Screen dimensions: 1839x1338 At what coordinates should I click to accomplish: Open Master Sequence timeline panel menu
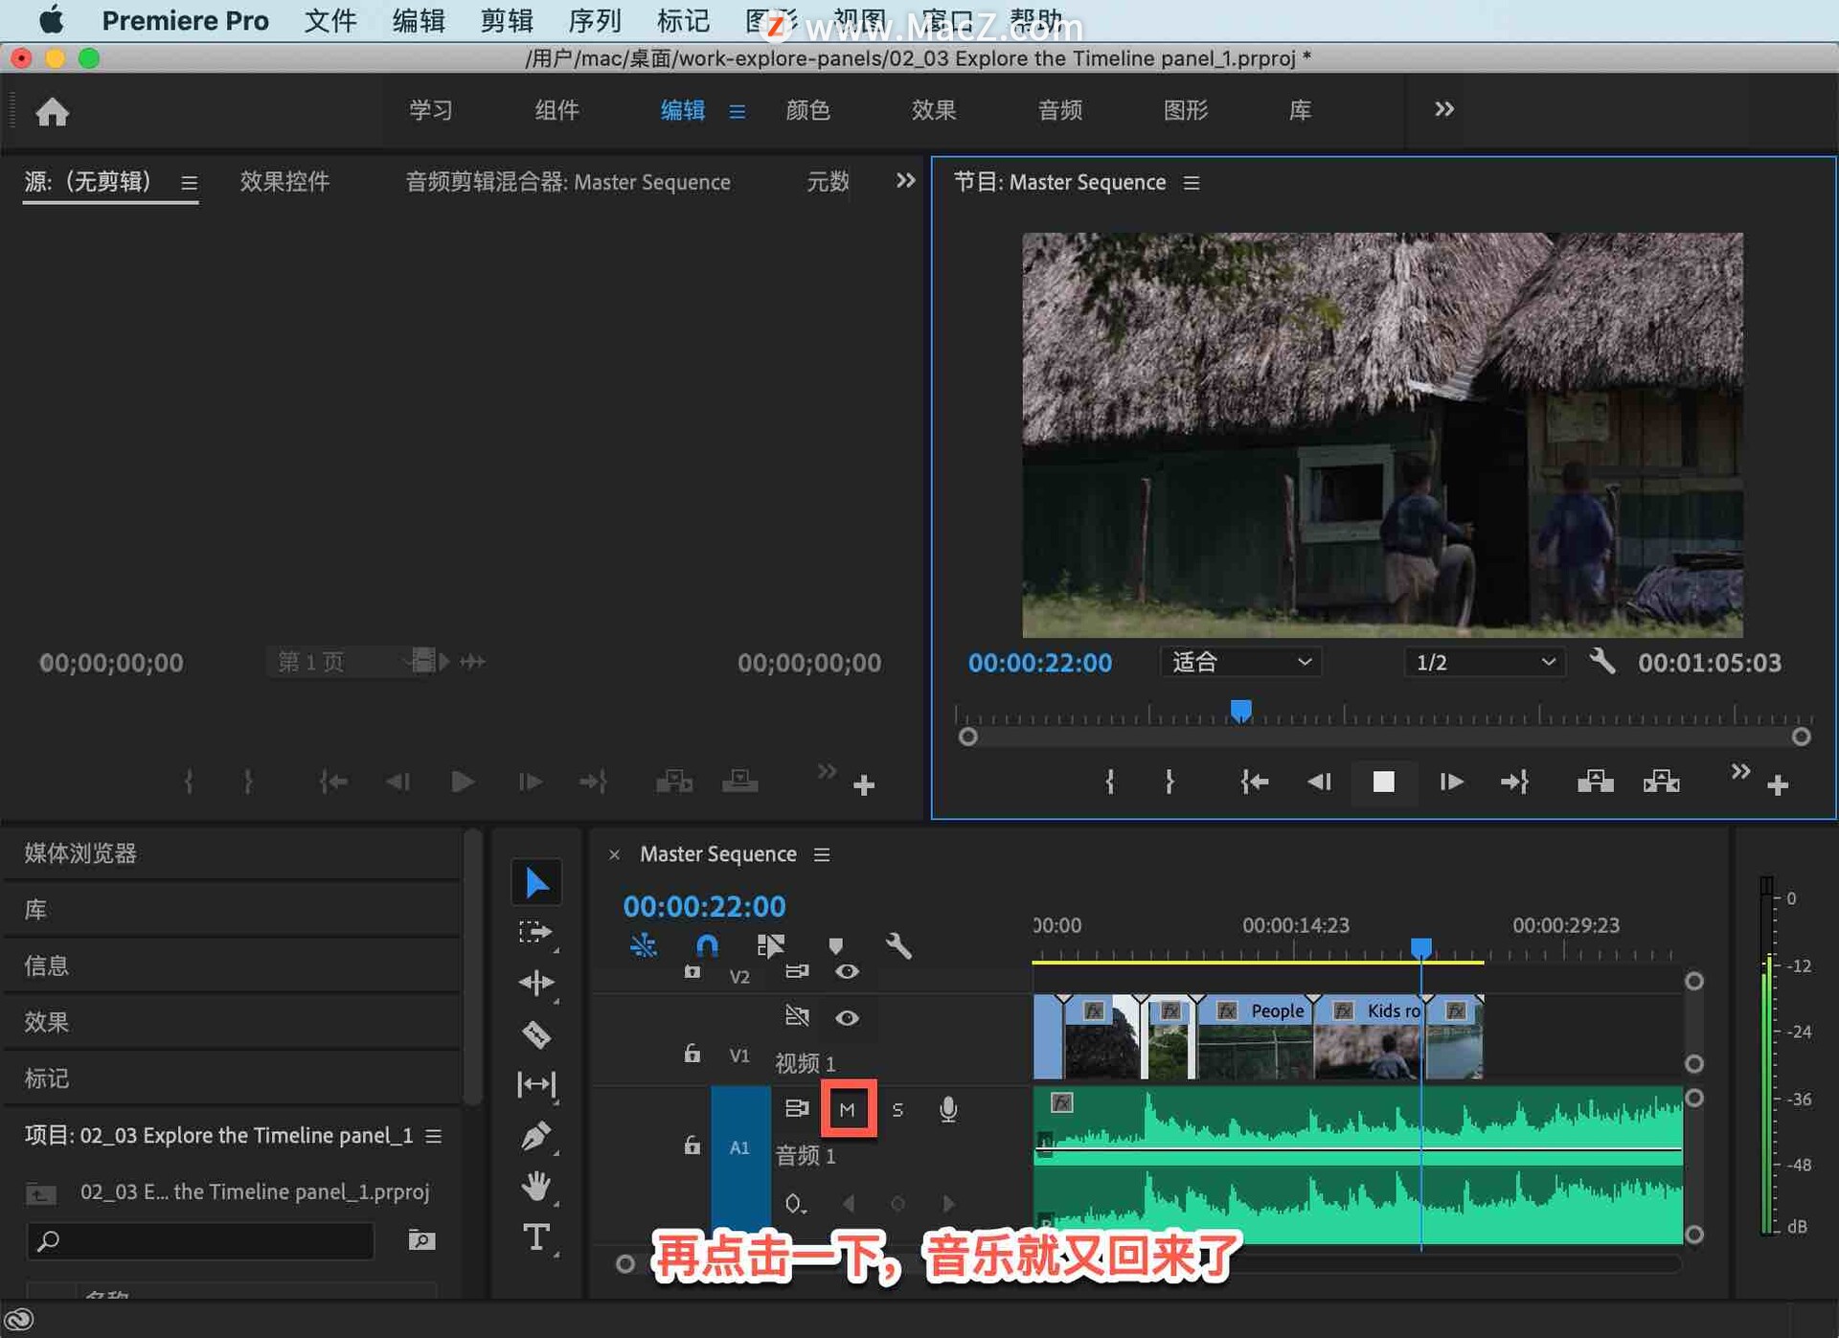(x=822, y=853)
